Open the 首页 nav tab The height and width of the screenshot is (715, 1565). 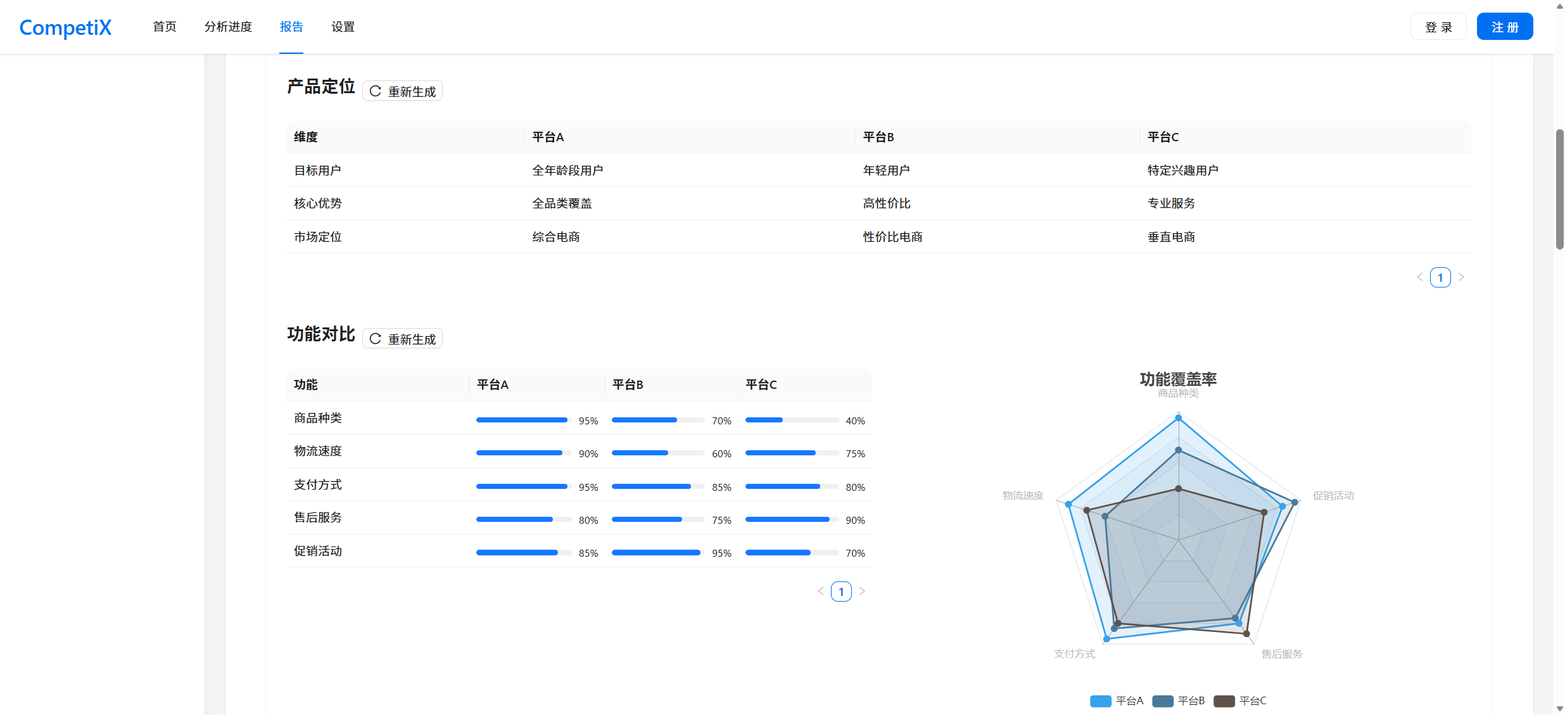[x=165, y=27]
